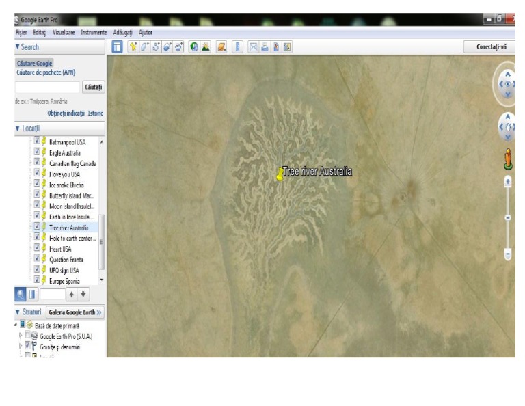This screenshot has width=525, height=406.
Task: Uncheck the Eagle Australia checkbox
Action: (x=37, y=151)
